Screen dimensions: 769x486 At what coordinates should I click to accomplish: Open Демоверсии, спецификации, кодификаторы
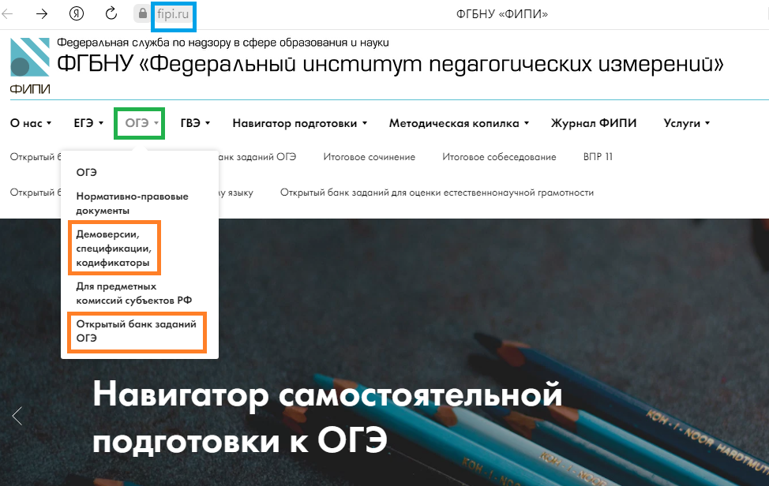(114, 249)
